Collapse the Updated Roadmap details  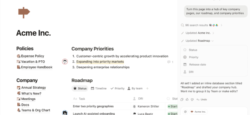[213, 41]
